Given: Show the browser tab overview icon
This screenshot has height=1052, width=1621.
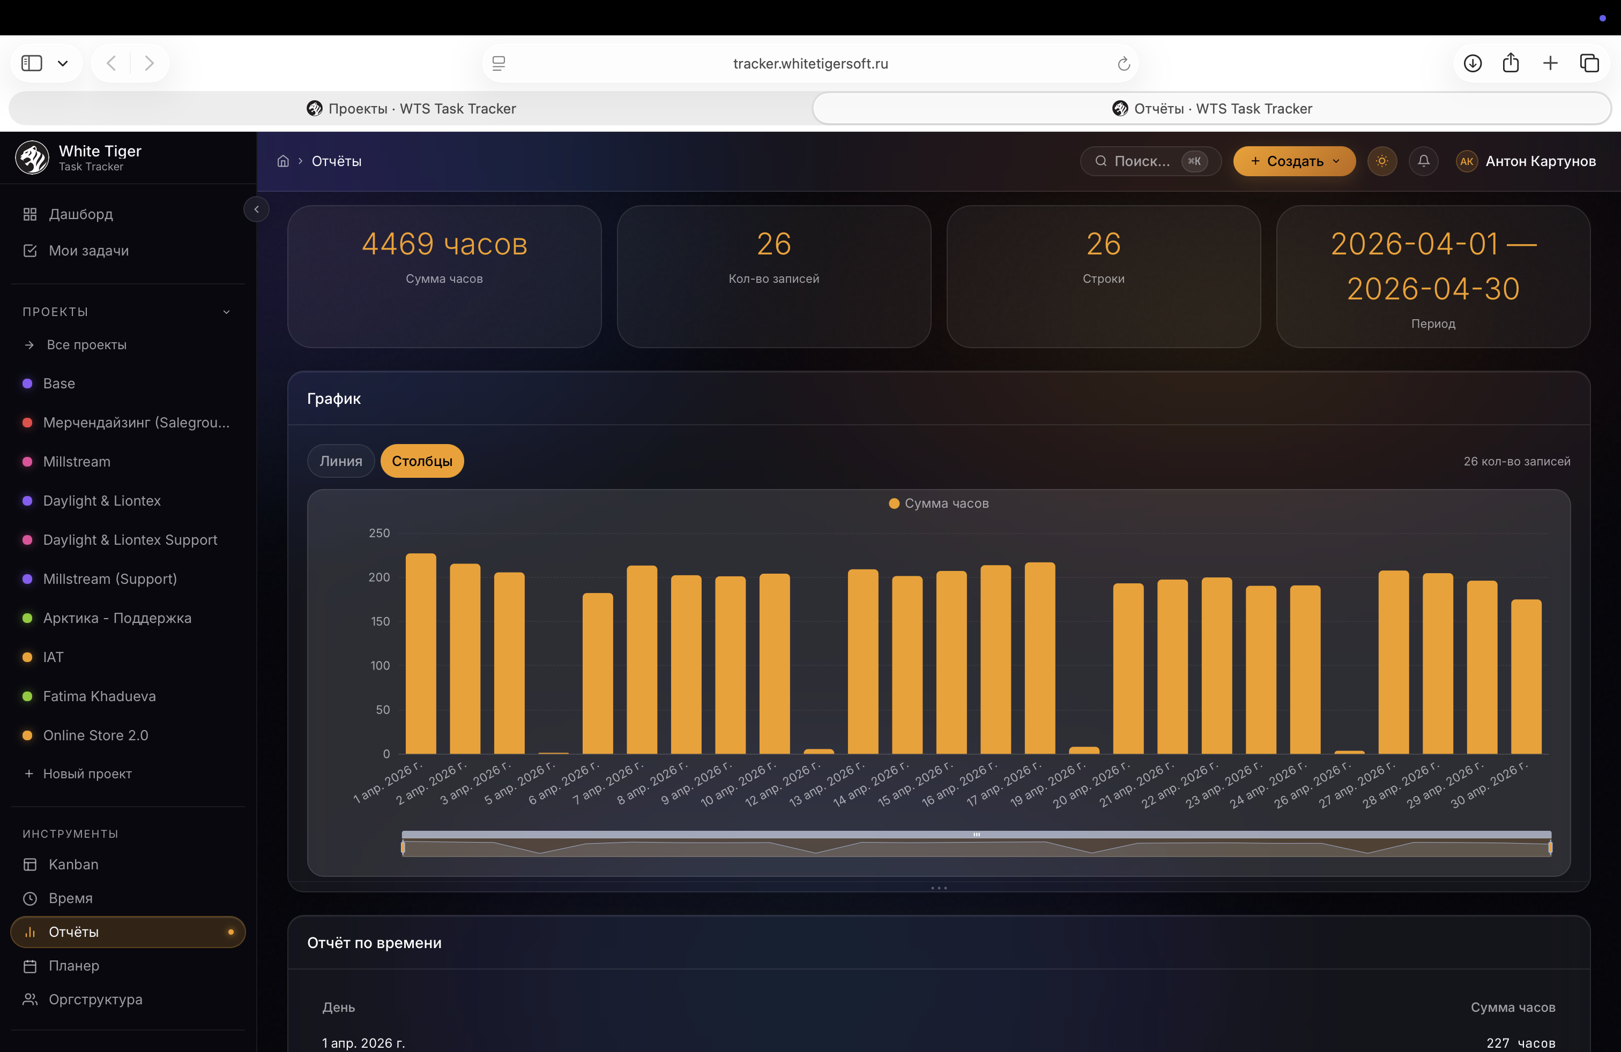Looking at the screenshot, I should [1589, 63].
